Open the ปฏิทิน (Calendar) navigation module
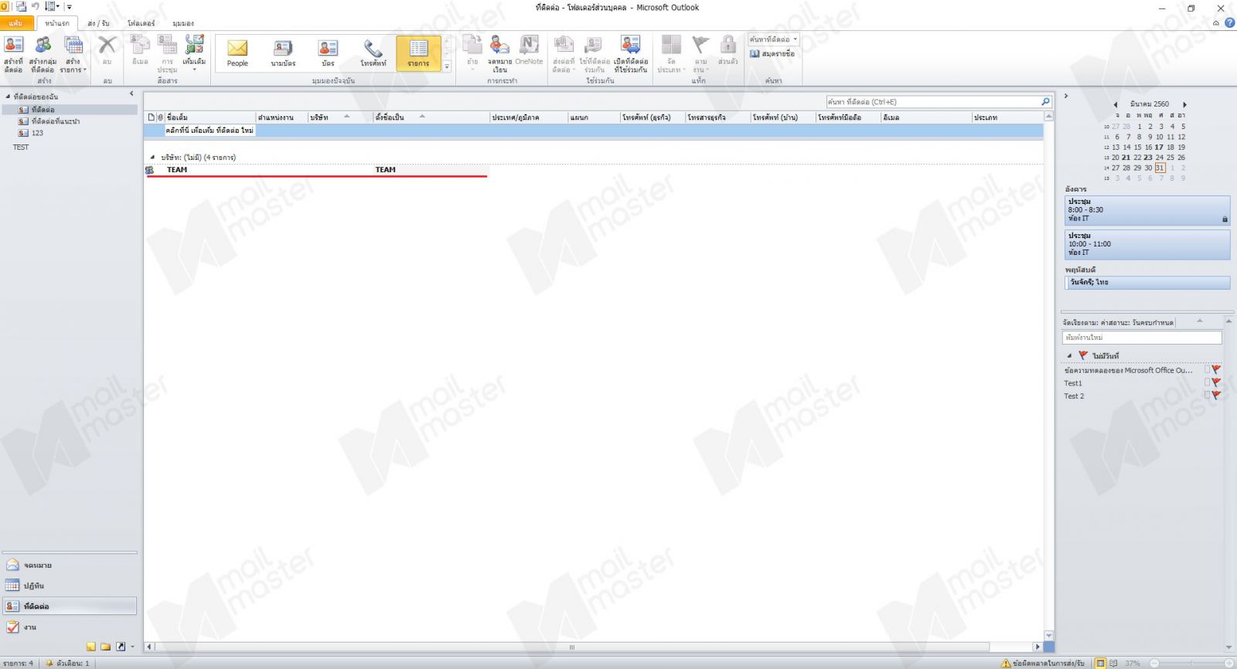This screenshot has width=1237, height=669. [70, 586]
